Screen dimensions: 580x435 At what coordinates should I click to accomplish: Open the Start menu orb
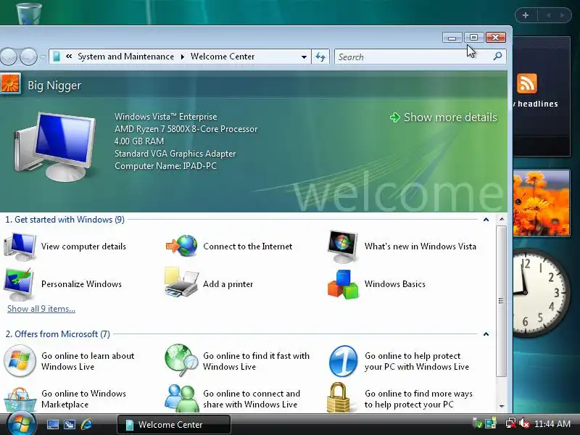coord(21,424)
